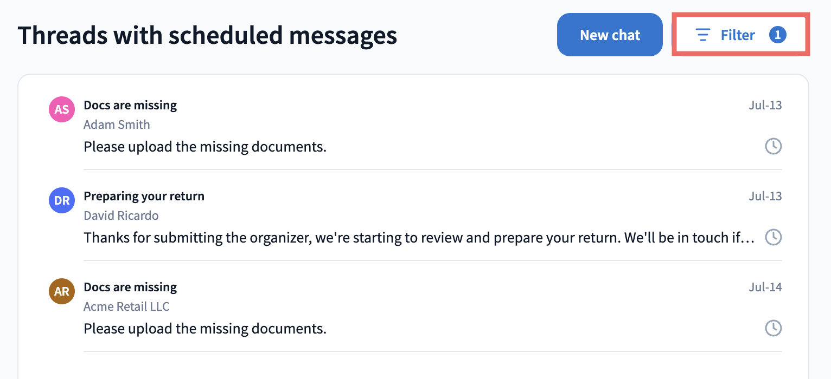831x379 pixels.
Task: Open the Filter options
Action: (x=740, y=35)
